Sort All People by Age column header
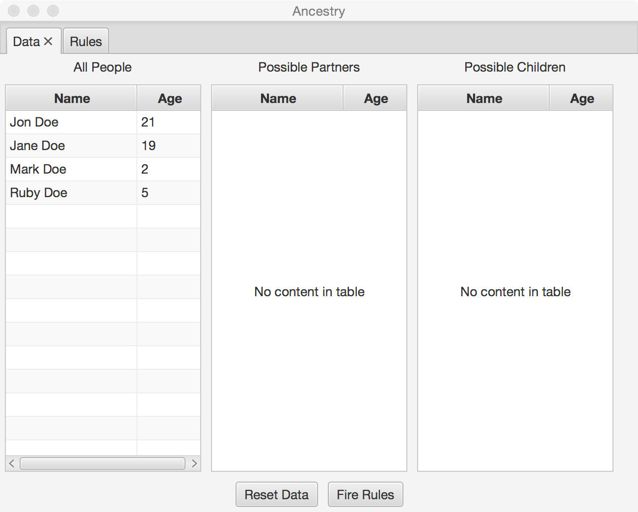 pyautogui.click(x=169, y=98)
